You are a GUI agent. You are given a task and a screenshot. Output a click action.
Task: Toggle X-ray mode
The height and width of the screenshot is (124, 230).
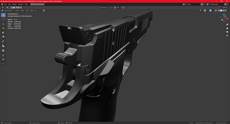(x=216, y=11)
